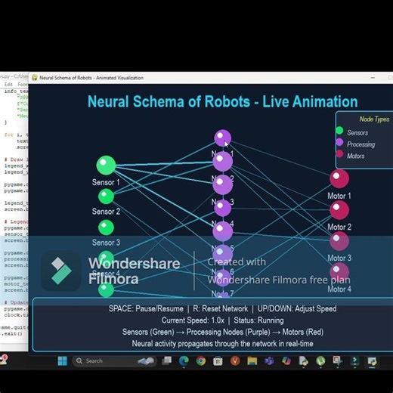Image resolution: width=393 pixels, height=393 pixels.
Task: Switch to the active pygame window taskbar icon
Action: [x=372, y=361]
